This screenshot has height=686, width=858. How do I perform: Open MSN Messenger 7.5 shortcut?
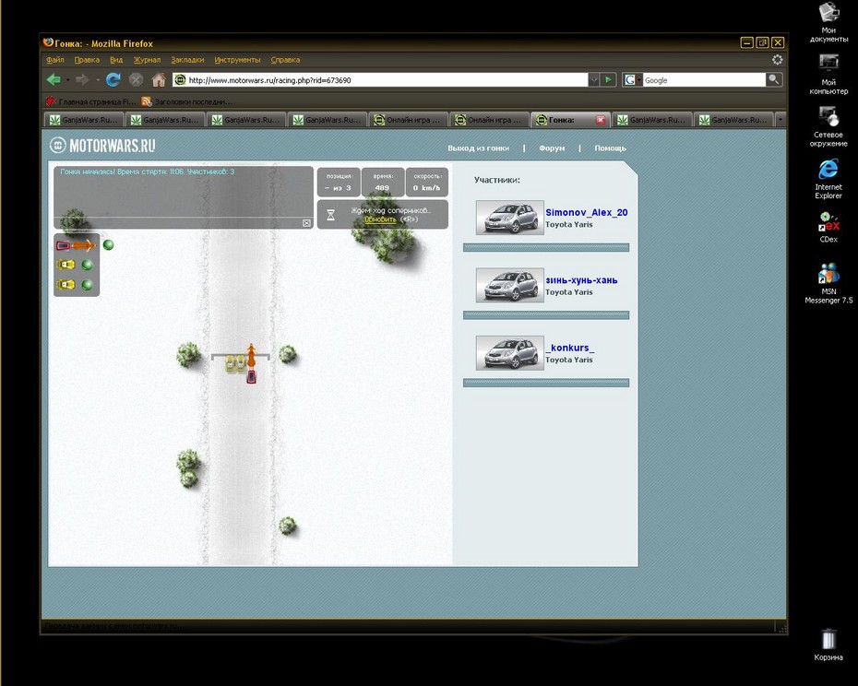point(828,283)
